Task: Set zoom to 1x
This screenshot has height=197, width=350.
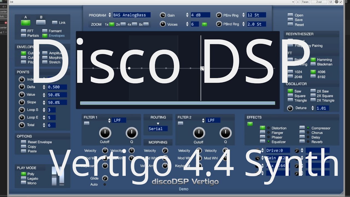Action: pyautogui.click(x=112, y=24)
